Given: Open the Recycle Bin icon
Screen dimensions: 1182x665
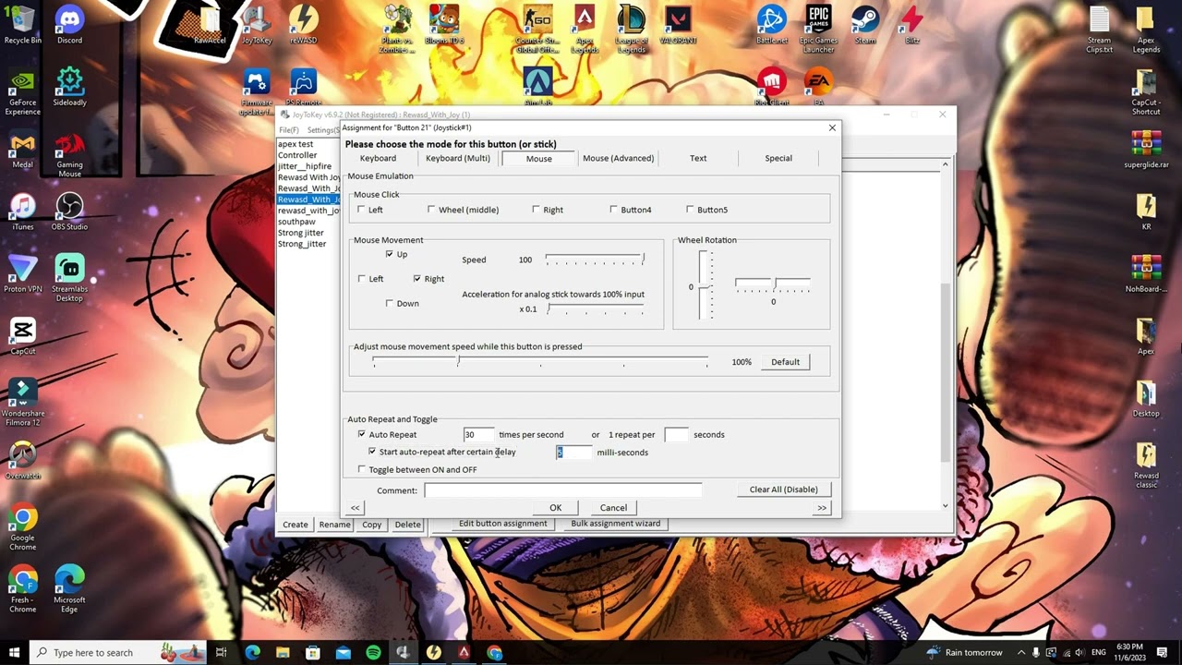Looking at the screenshot, I should point(23,25).
